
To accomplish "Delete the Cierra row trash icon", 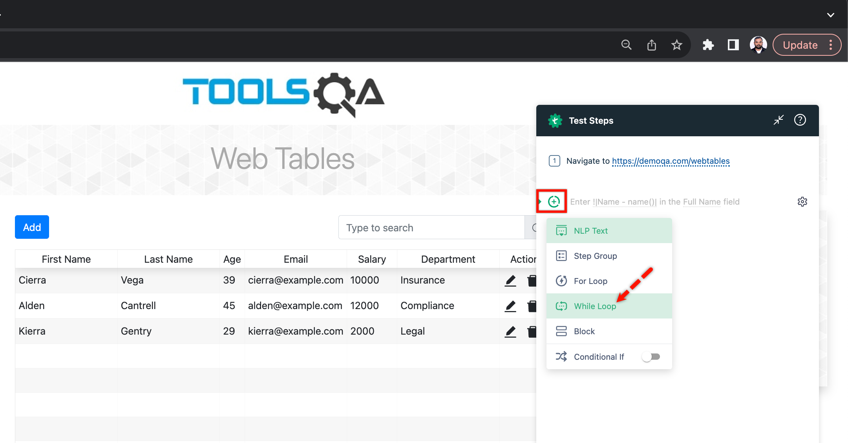I will point(532,280).
